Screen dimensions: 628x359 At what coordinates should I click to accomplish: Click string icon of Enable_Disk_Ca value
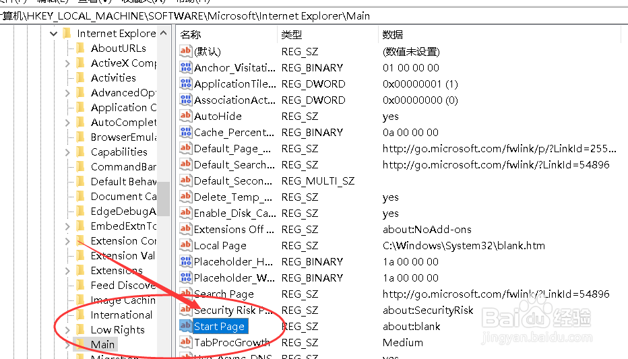click(x=185, y=213)
